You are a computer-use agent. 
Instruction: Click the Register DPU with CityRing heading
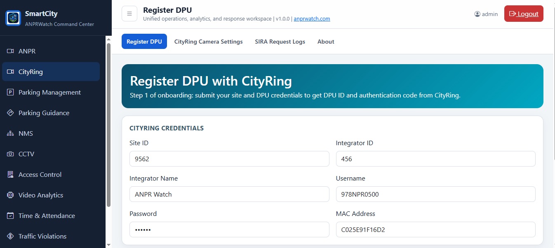click(x=211, y=81)
